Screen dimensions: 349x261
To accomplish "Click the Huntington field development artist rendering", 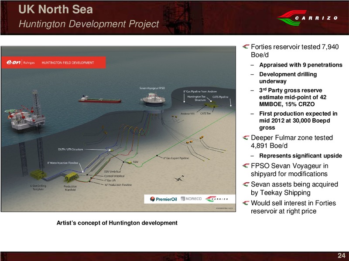I will pos(118,129).
